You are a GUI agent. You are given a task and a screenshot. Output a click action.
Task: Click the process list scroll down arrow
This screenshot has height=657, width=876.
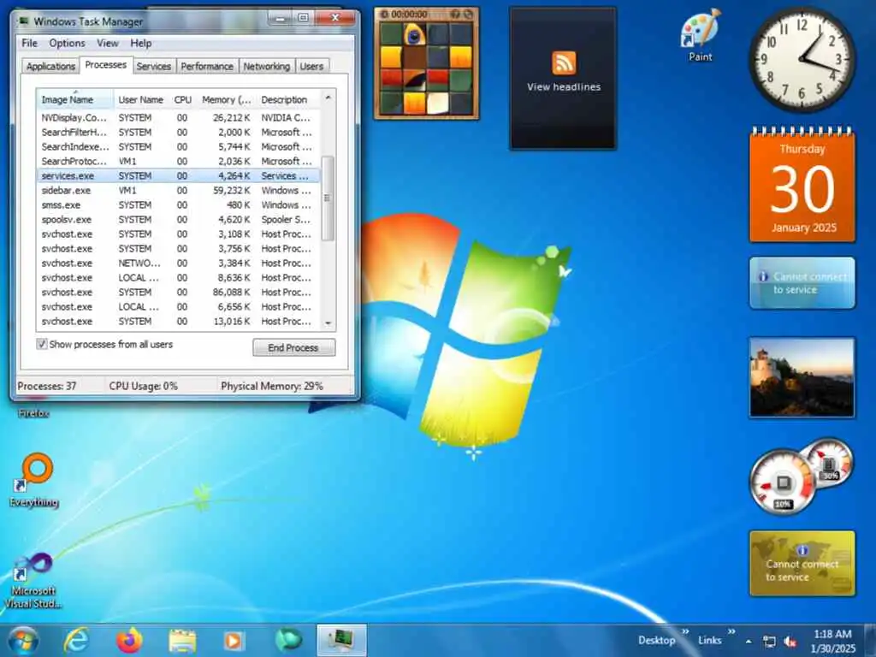tap(328, 323)
